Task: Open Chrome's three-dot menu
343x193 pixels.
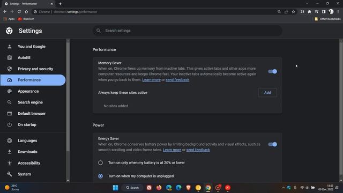Action: tap(338, 12)
